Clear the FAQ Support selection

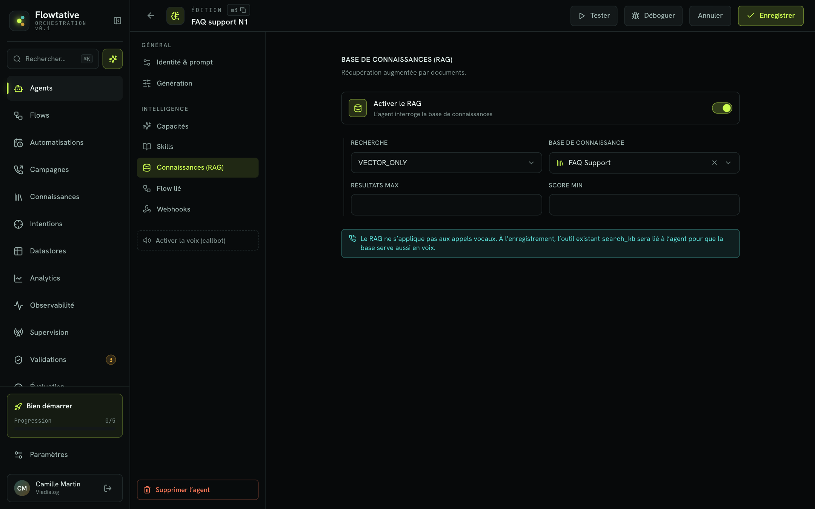point(714,163)
